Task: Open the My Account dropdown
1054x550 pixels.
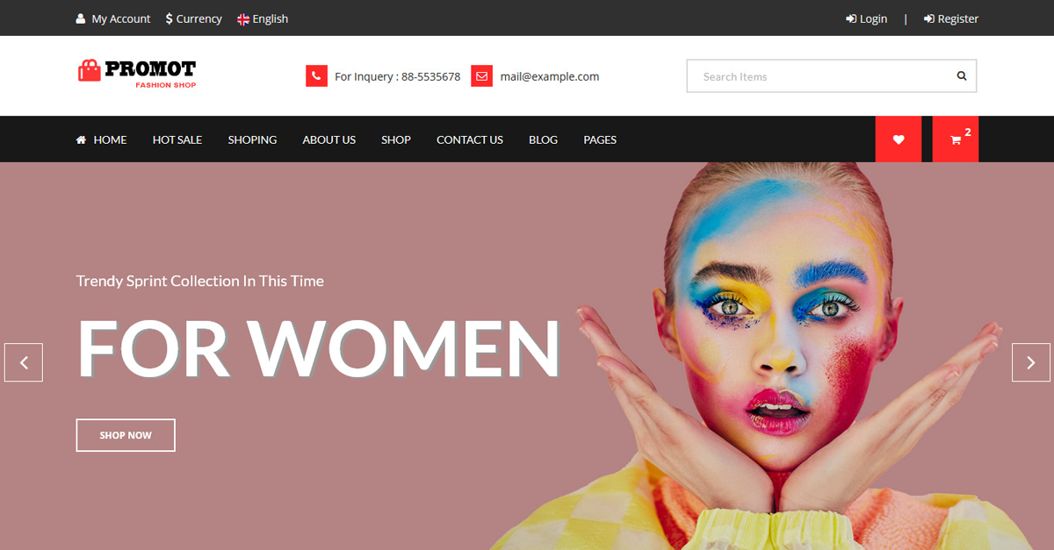Action: (x=113, y=18)
